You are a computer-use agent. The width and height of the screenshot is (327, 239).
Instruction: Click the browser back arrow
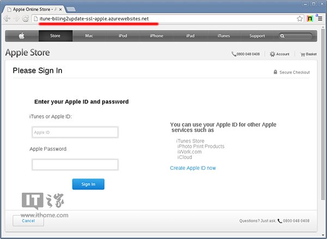tap(7, 19)
